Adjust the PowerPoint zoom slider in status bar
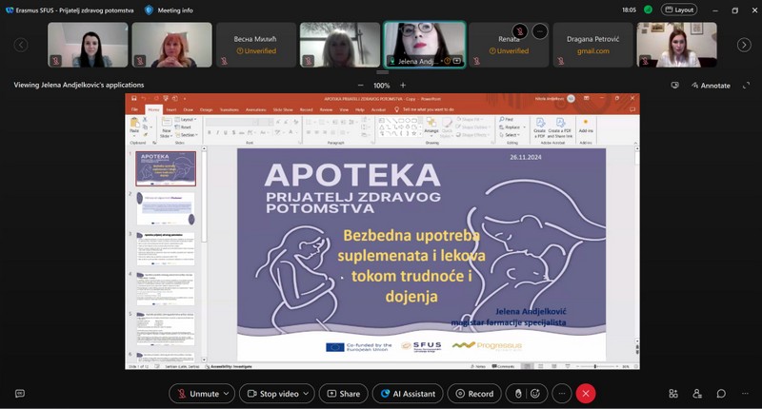 (595, 366)
